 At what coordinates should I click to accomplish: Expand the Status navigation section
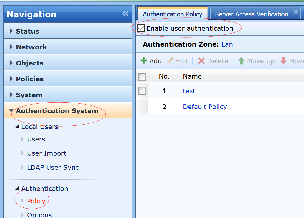point(27,31)
